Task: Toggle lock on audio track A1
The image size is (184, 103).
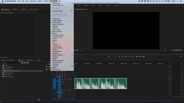Action: (x=57, y=81)
